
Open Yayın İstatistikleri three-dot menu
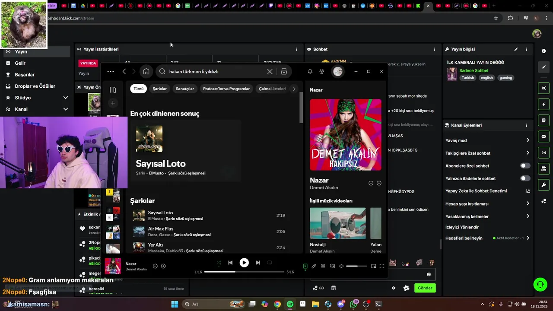(296, 49)
